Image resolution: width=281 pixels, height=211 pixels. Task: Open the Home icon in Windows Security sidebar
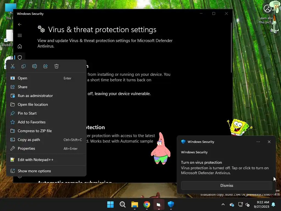click(x=20, y=46)
